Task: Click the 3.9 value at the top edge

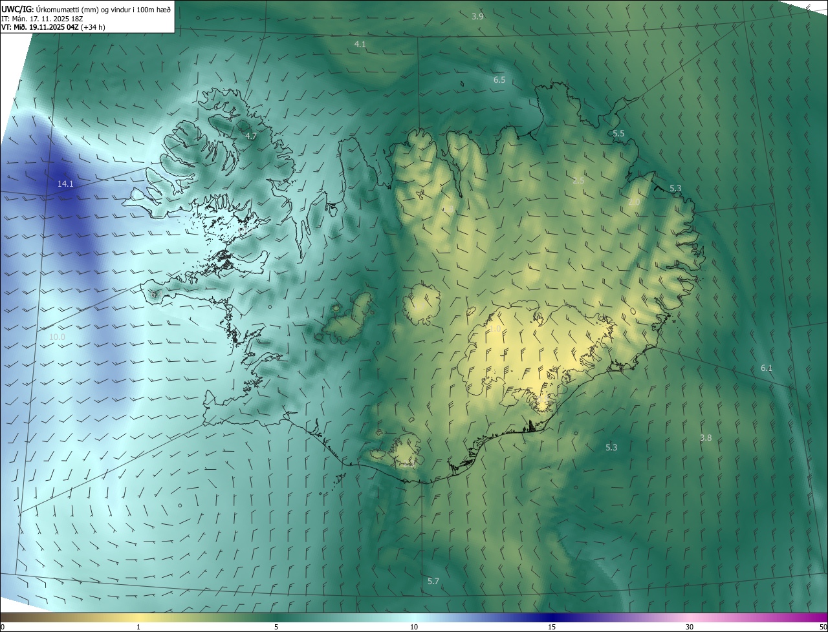Action: (x=477, y=16)
